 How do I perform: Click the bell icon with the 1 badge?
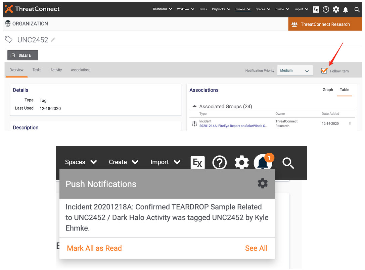(x=263, y=162)
